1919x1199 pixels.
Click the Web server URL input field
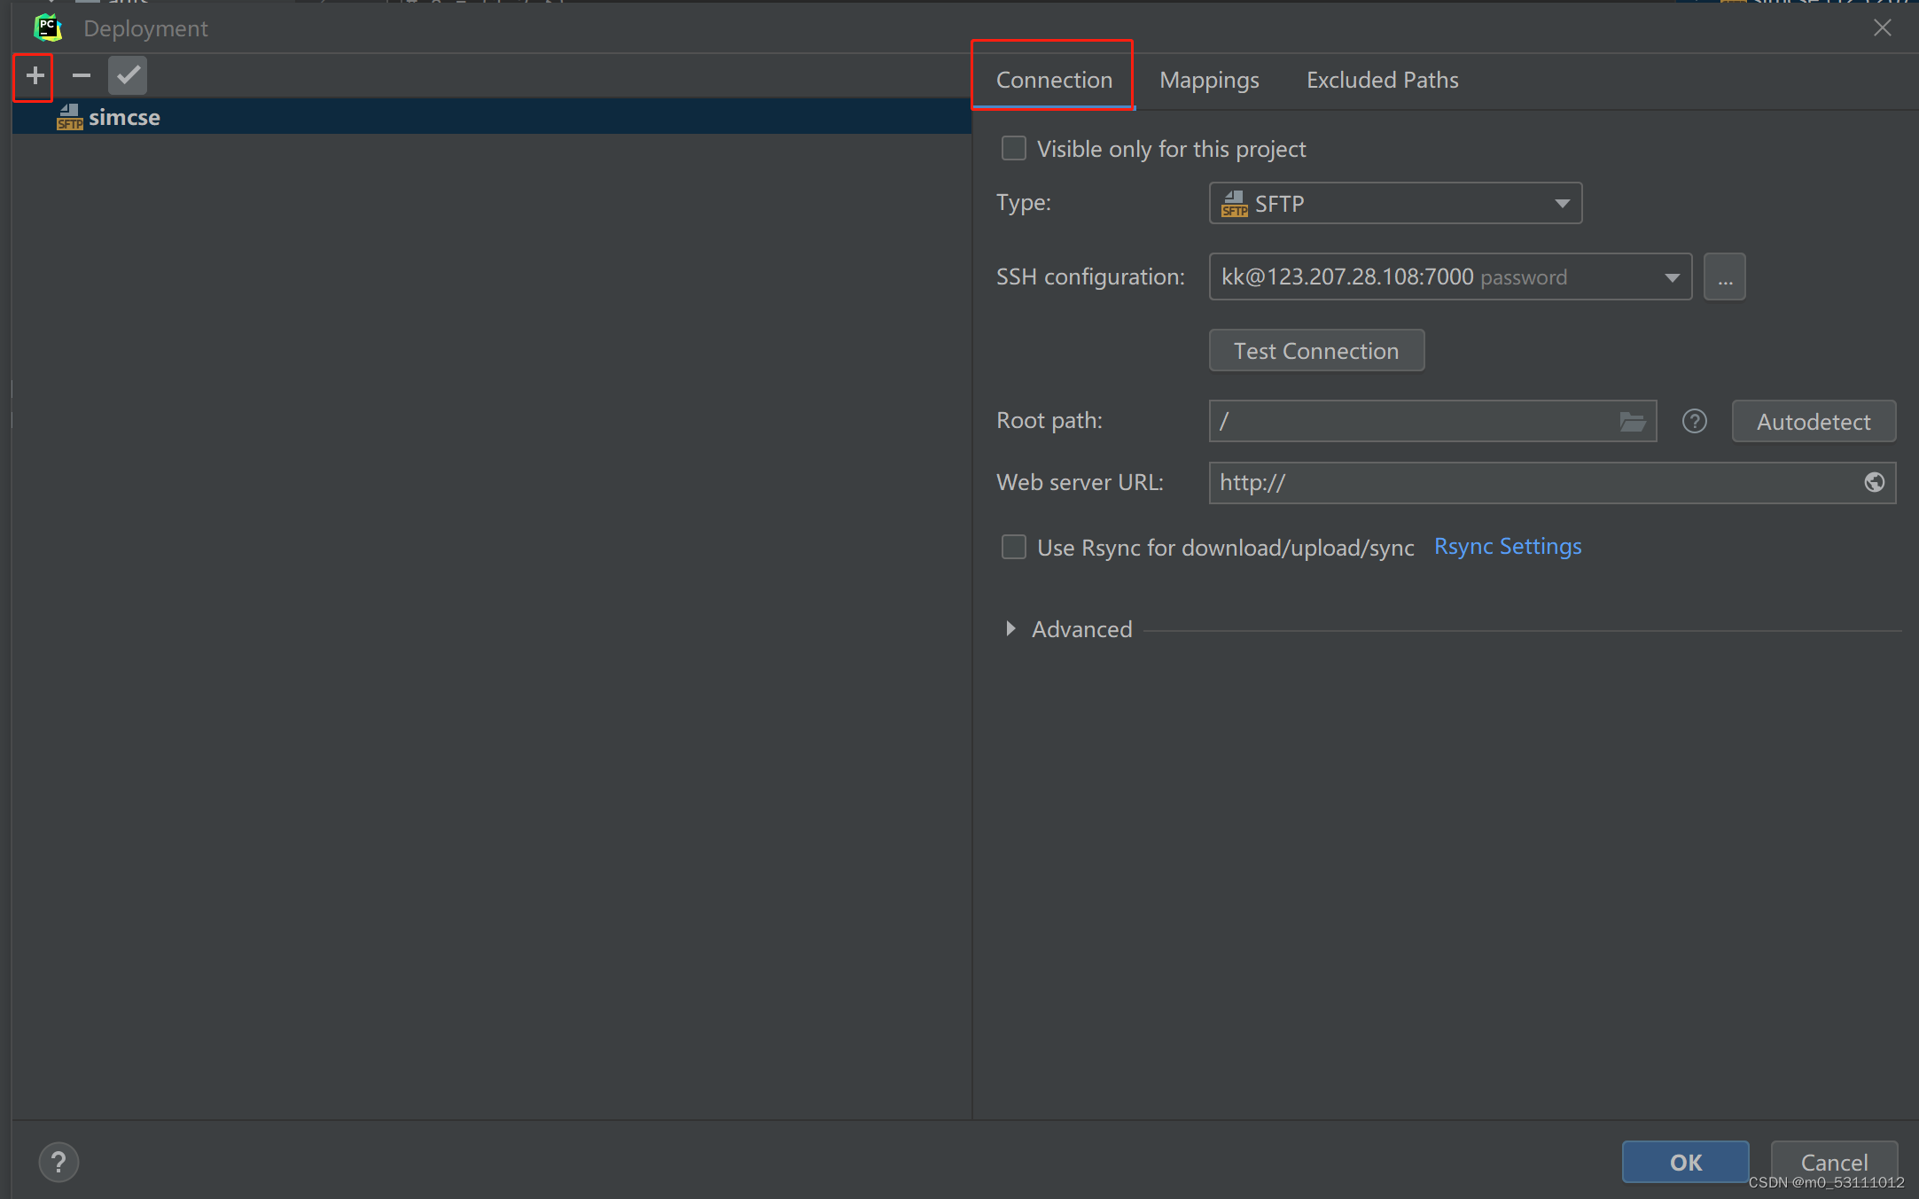(x=1533, y=483)
